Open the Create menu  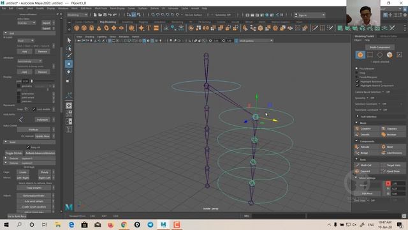point(20,8)
